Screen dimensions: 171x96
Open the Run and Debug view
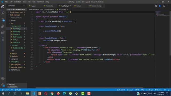[3, 26]
